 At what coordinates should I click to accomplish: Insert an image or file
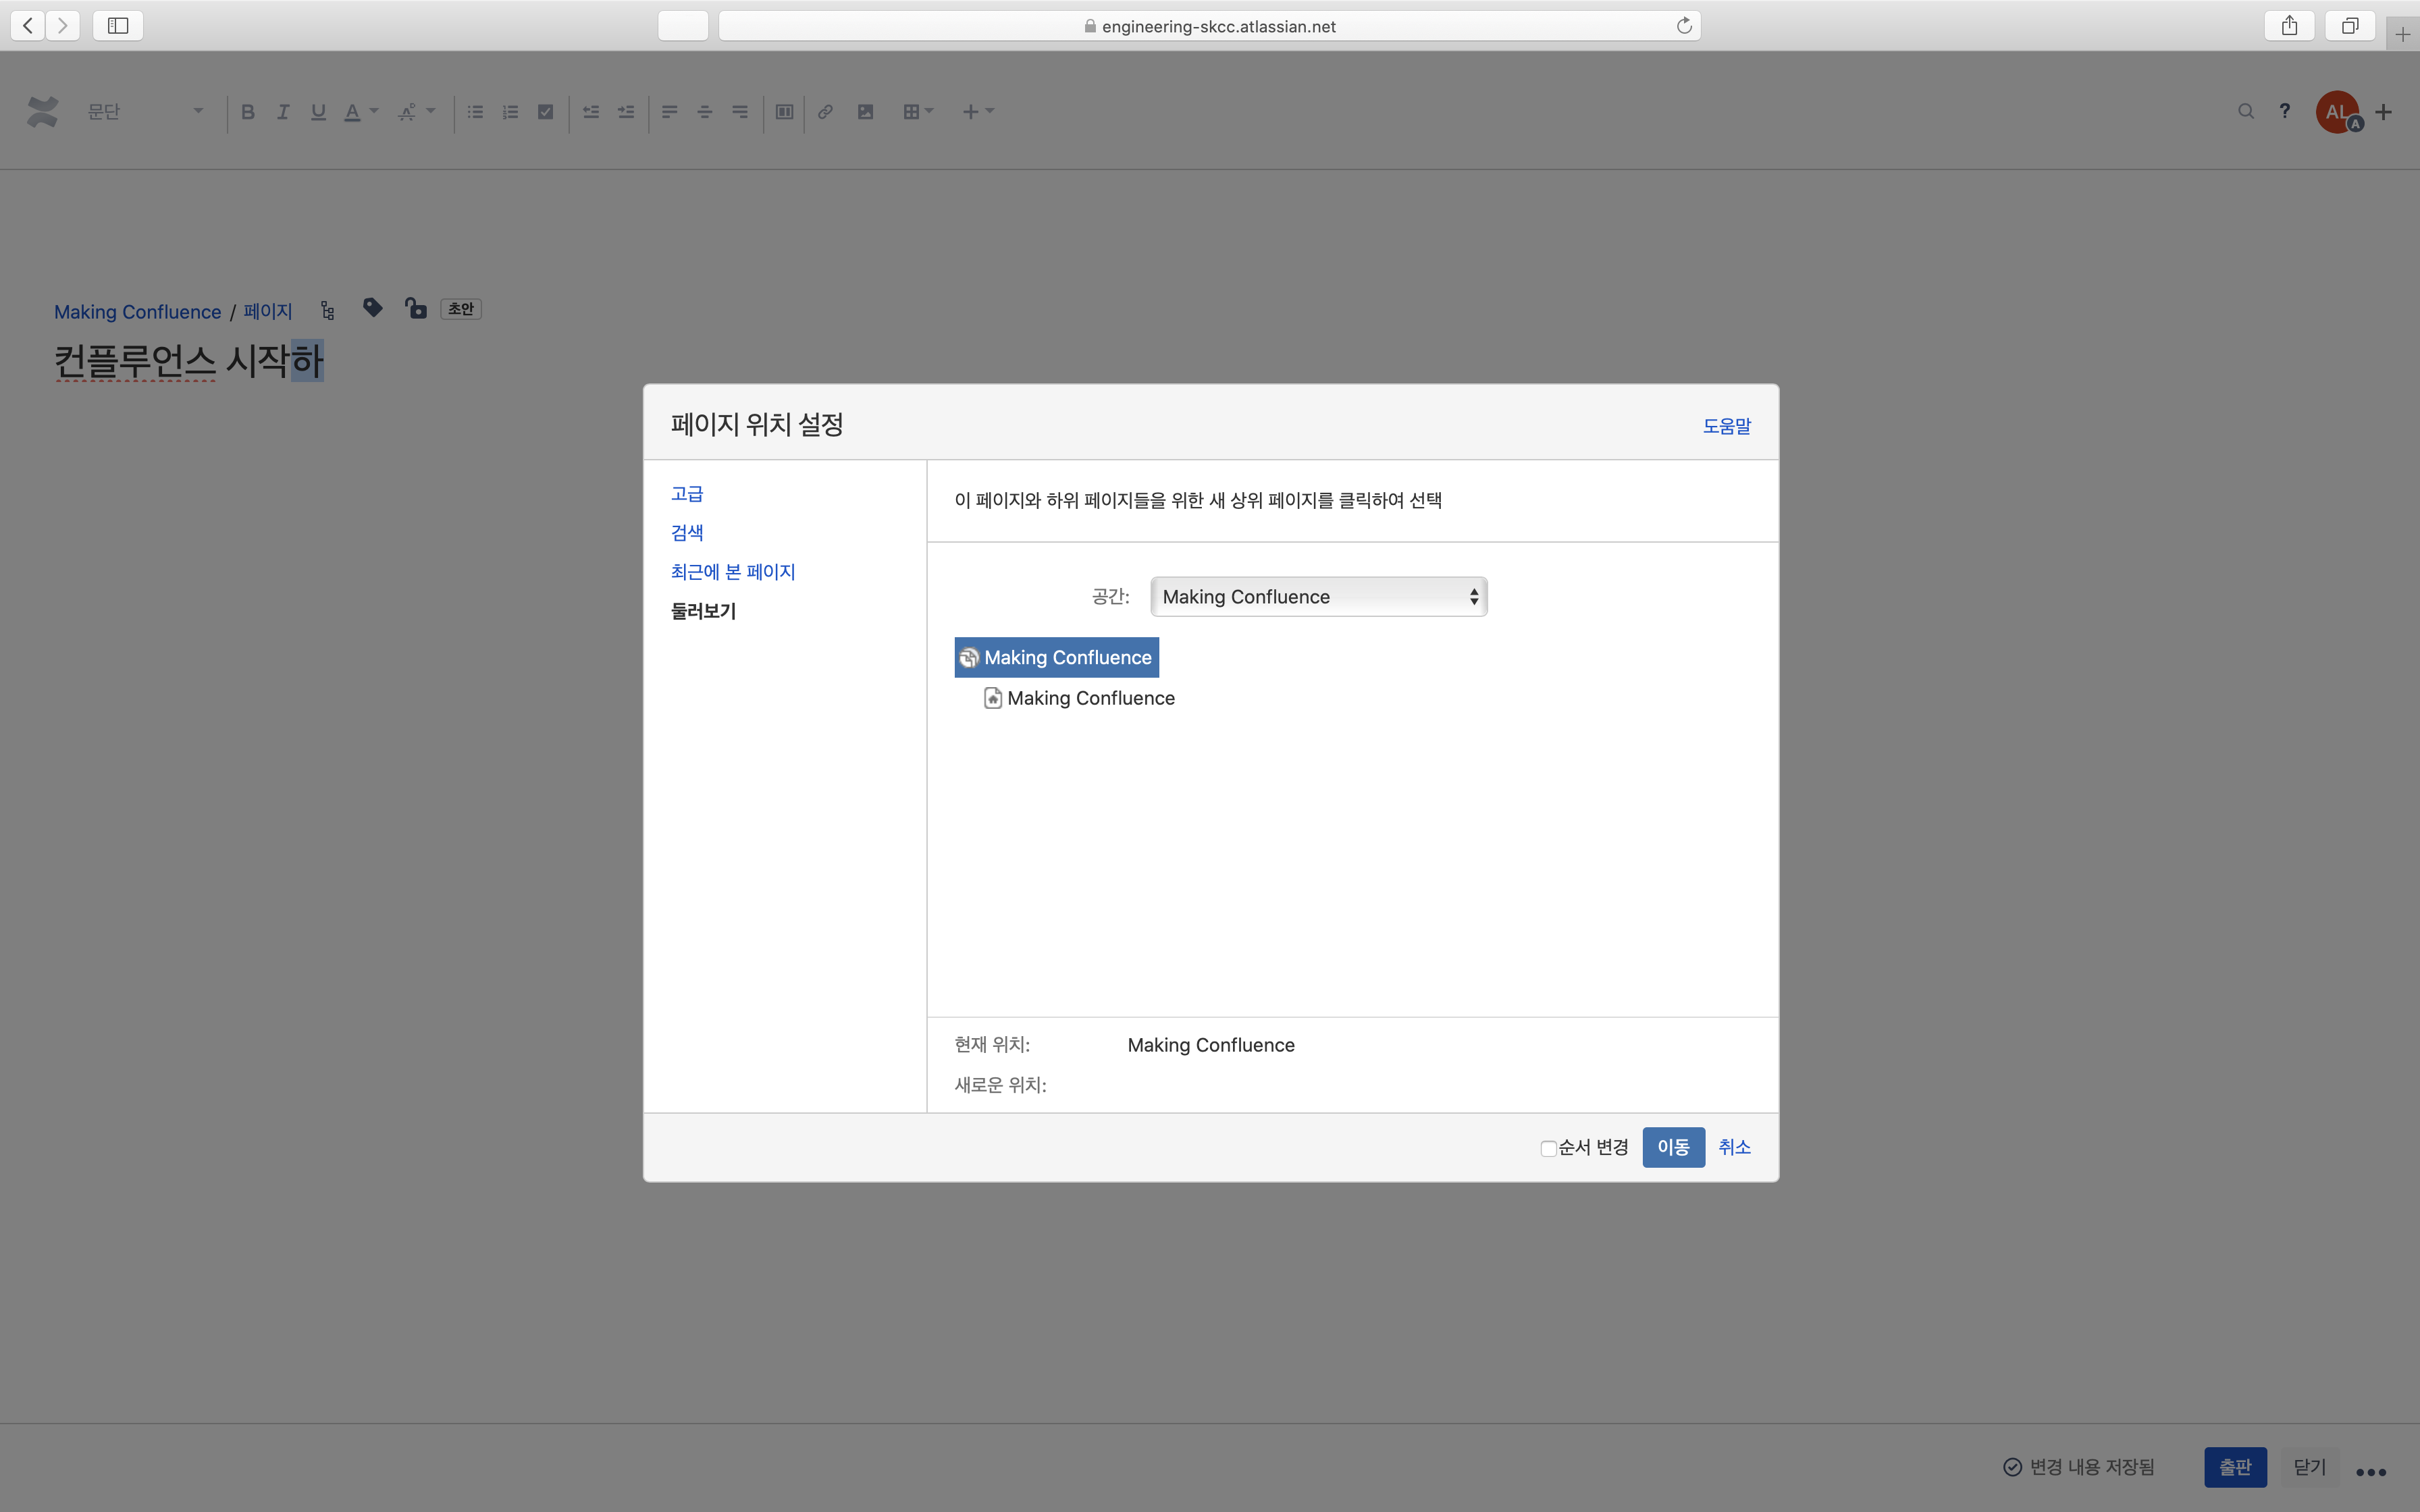866,111
